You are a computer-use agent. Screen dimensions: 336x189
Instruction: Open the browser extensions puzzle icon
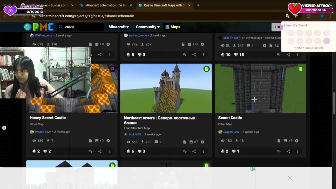(x=308, y=16)
